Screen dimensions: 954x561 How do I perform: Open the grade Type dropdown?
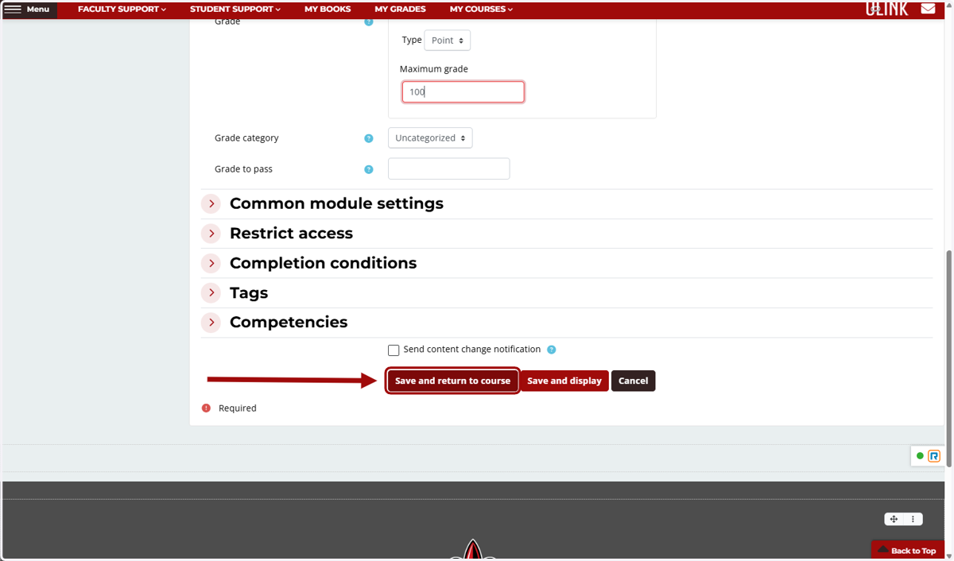click(447, 41)
